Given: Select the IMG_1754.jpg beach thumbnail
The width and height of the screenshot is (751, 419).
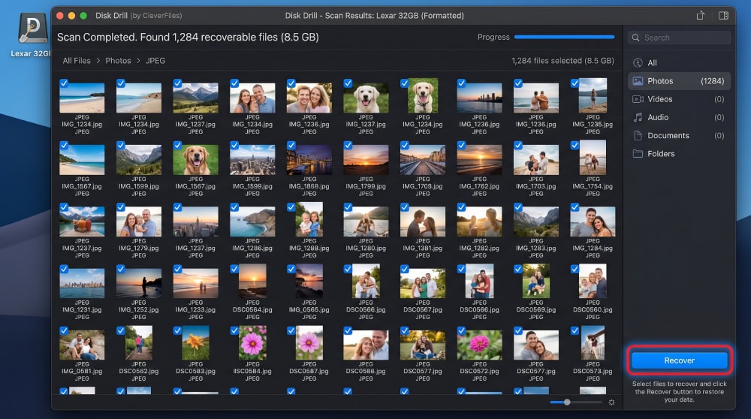Looking at the screenshot, I should coord(593,158).
